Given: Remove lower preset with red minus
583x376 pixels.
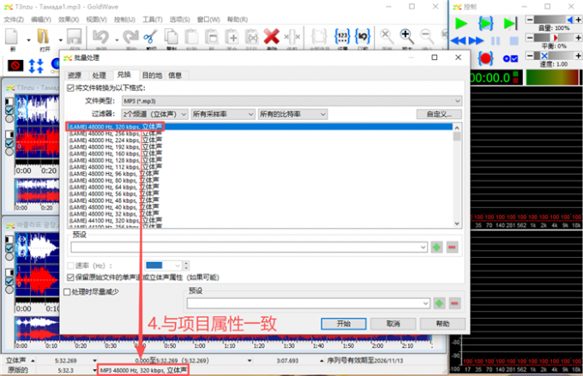Looking at the screenshot, I should [x=453, y=303].
